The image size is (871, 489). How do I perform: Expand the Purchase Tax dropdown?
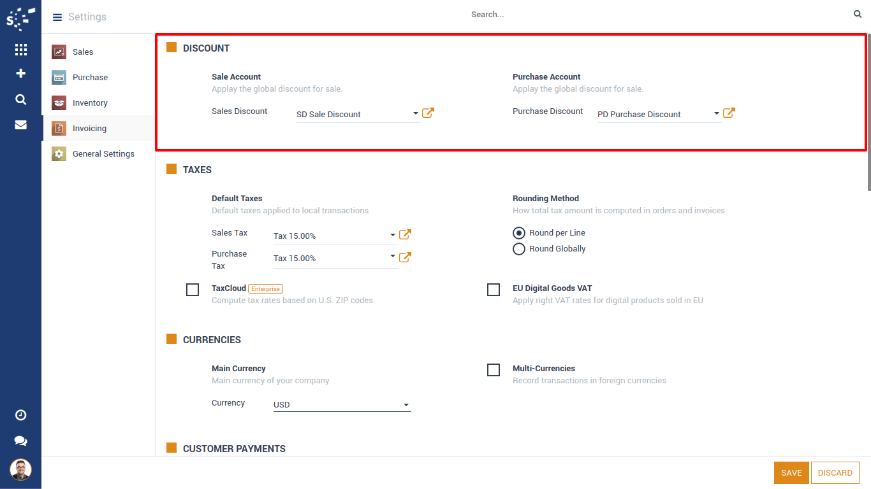[x=393, y=257]
